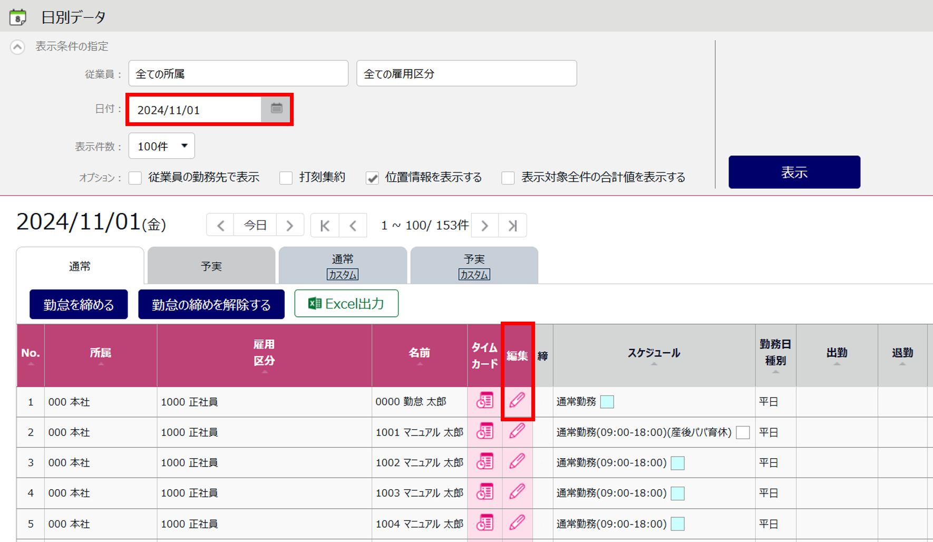This screenshot has height=542, width=933.
Task: Switch to the 予実 カスタム tab
Action: (474, 266)
